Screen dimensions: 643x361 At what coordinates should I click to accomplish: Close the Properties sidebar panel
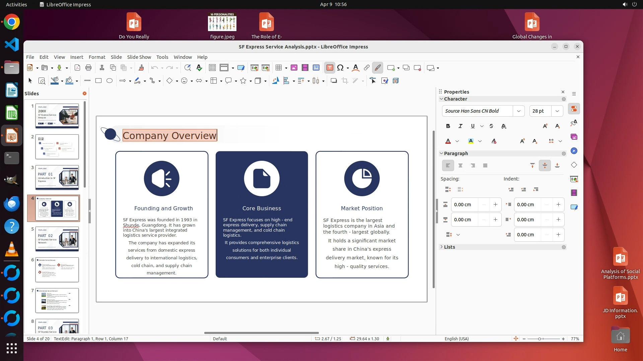point(563,92)
